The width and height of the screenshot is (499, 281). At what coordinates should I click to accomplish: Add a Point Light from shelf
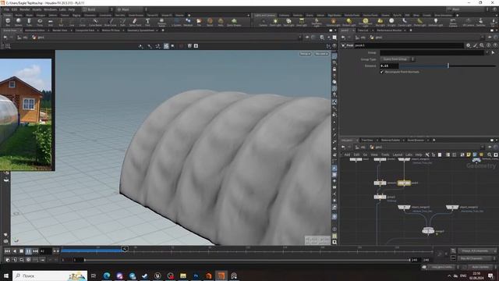[275, 22]
